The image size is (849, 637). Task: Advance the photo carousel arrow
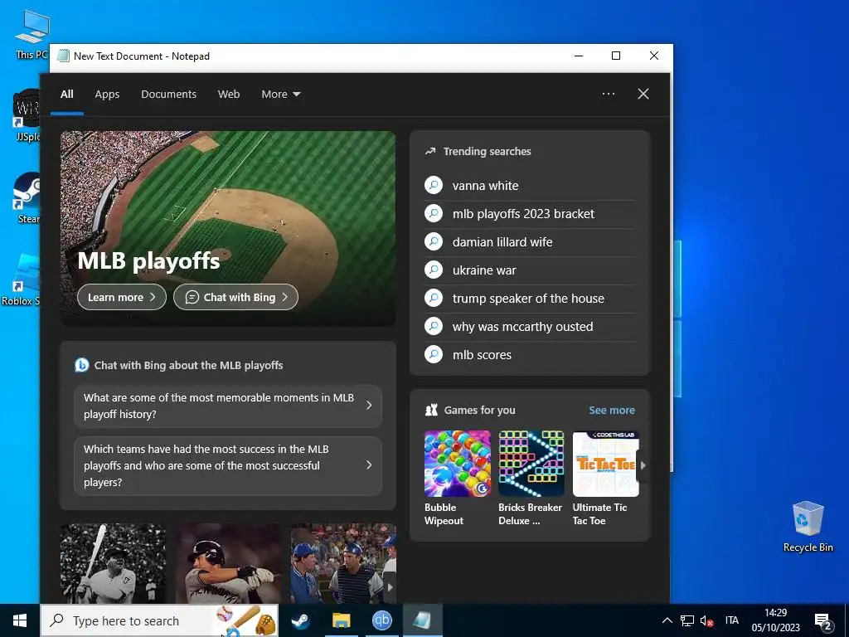[x=390, y=587]
